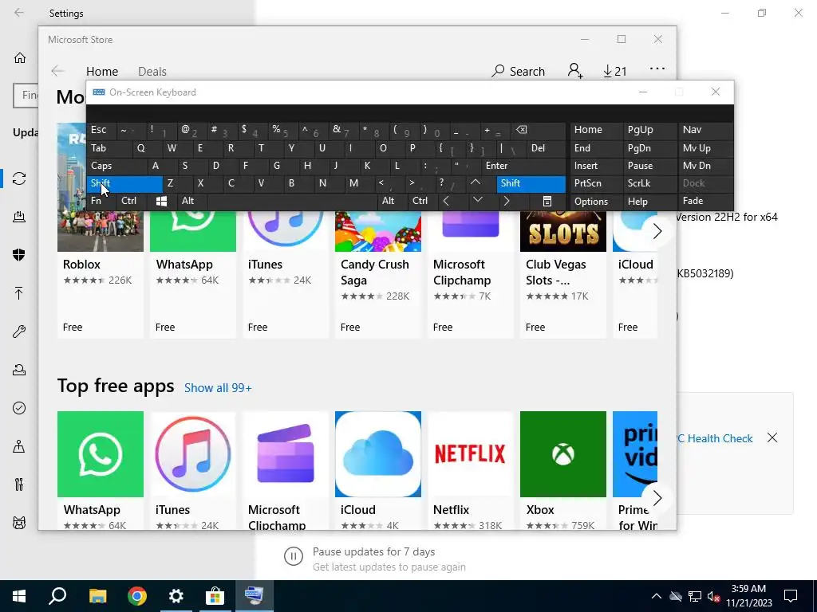Image resolution: width=817 pixels, height=612 pixels.
Task: Click the pause updates icon in Settings
Action: pos(294,556)
